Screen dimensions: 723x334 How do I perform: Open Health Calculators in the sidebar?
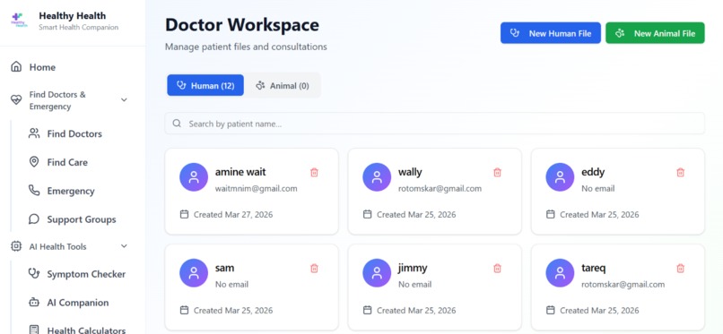tap(86, 330)
